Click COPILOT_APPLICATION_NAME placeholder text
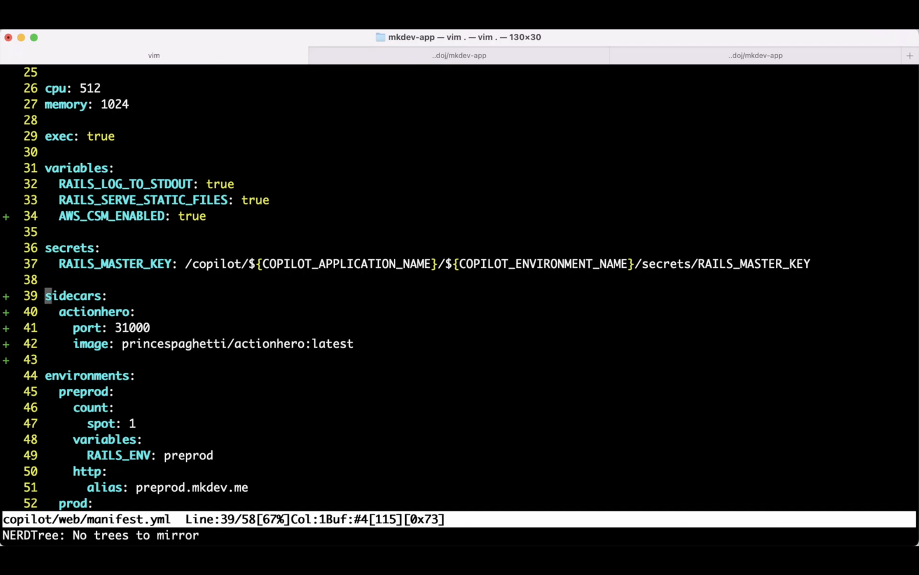This screenshot has width=919, height=575. click(346, 264)
